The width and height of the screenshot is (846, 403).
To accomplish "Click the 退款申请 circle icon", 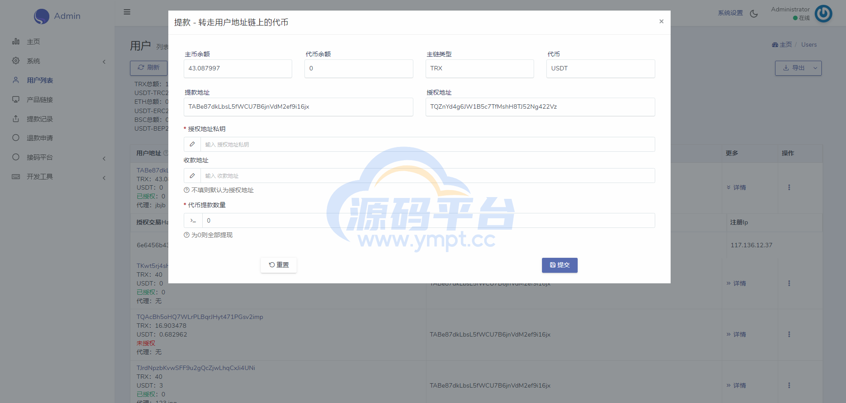I will tap(16, 138).
